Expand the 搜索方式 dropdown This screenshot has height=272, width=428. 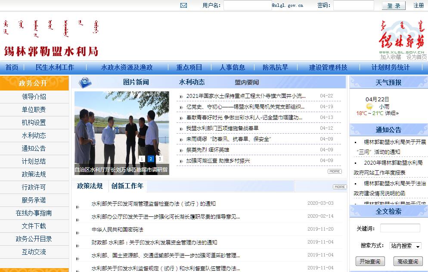pos(405,246)
